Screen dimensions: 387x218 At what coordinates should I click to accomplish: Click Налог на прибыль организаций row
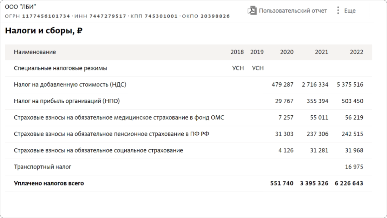pyautogui.click(x=189, y=101)
